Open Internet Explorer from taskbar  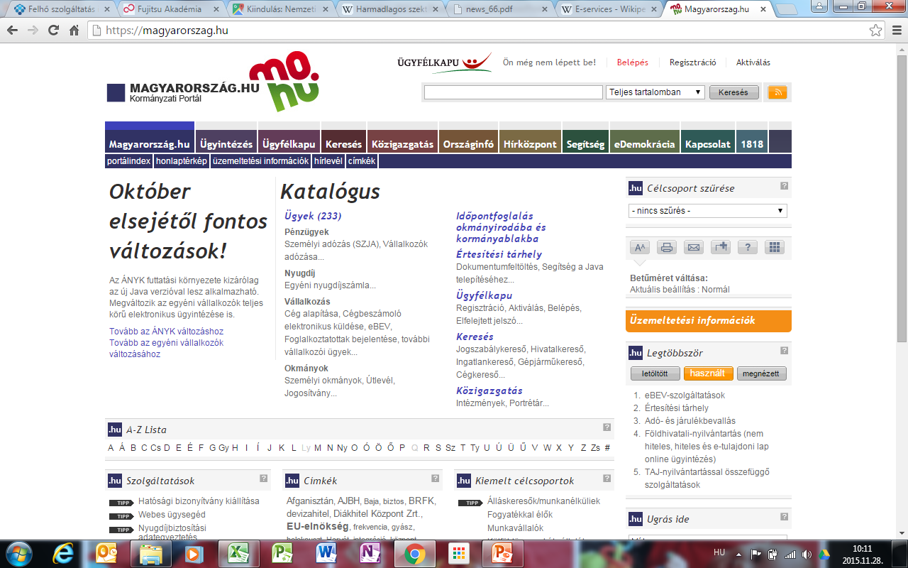click(x=63, y=553)
